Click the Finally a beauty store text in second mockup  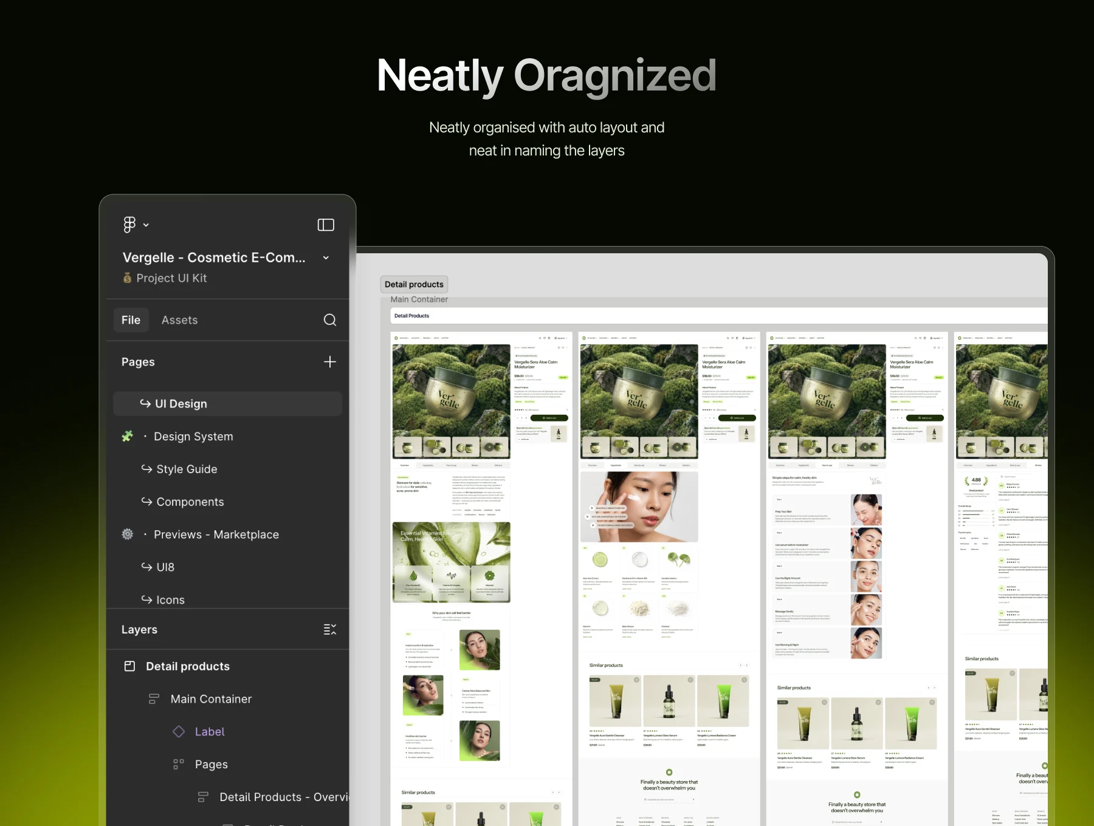pyautogui.click(x=669, y=785)
